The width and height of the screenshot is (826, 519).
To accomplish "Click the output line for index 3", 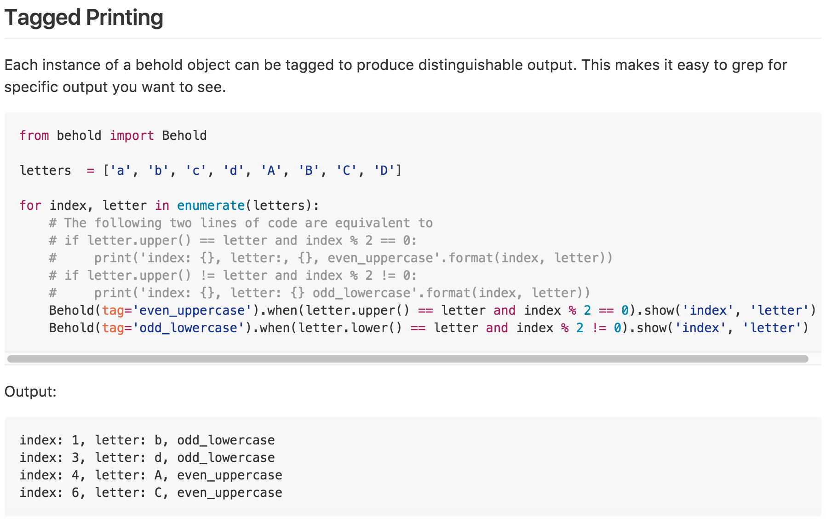I will pos(147,458).
